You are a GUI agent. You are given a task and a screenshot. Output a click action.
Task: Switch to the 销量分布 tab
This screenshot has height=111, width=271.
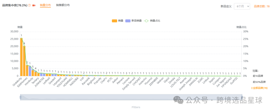(x=45, y=5)
